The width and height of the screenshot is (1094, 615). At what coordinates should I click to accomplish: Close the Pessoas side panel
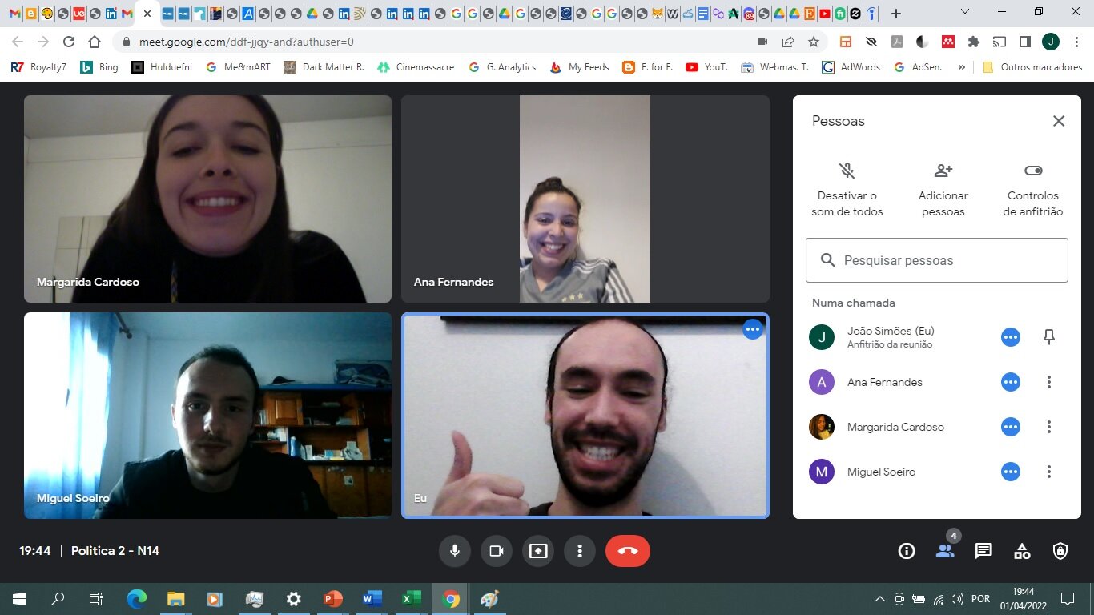[1059, 121]
